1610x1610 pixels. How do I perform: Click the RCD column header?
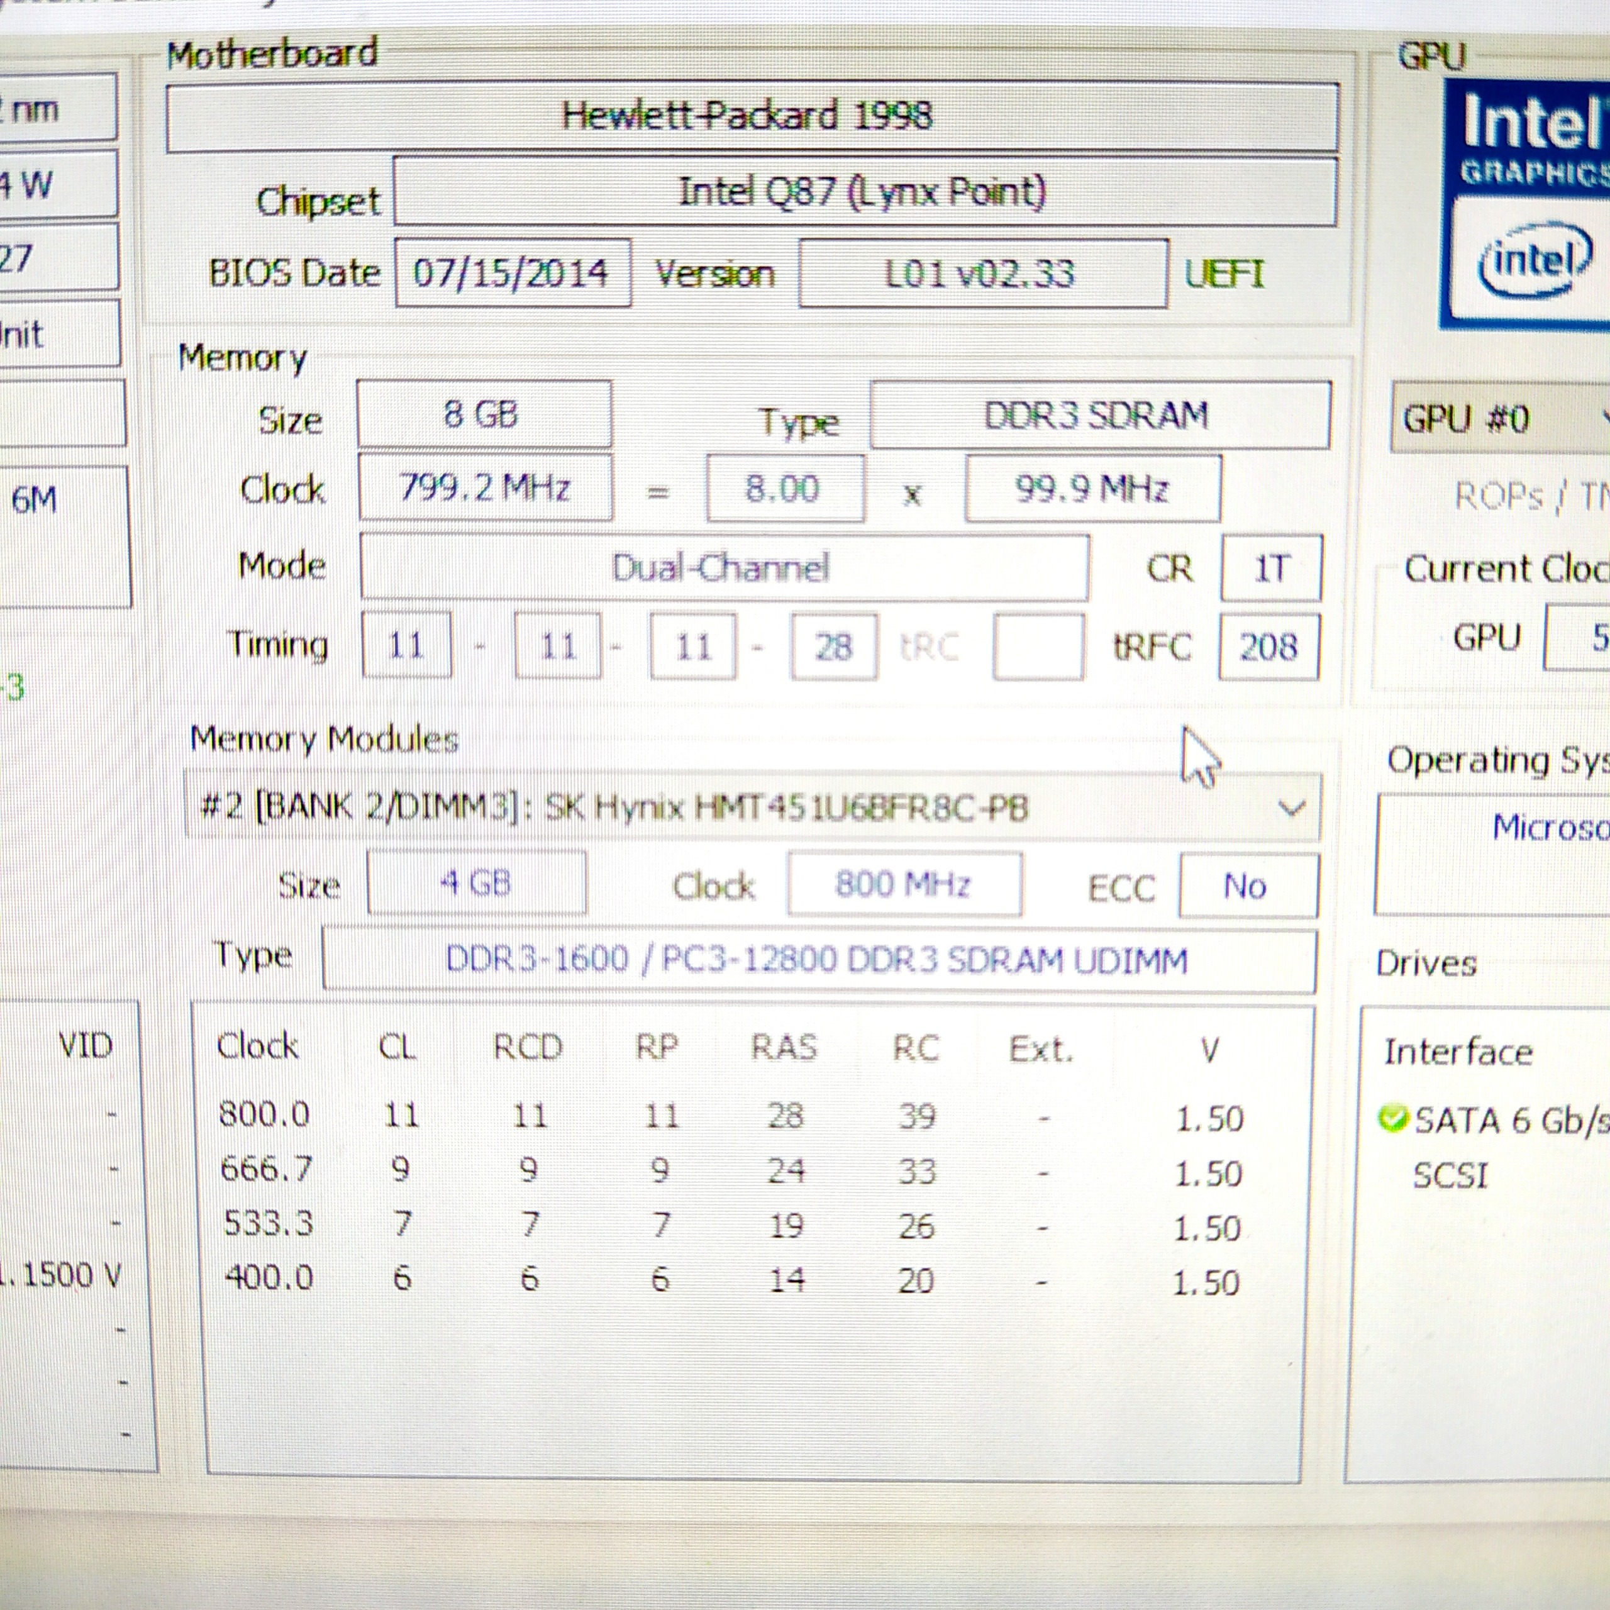(x=528, y=1046)
